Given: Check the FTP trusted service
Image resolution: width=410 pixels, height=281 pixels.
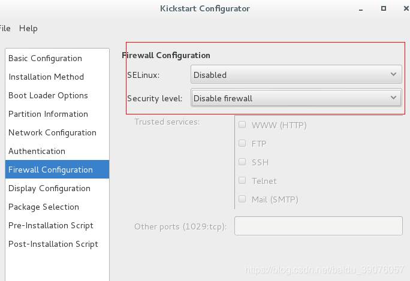Looking at the screenshot, I should pos(242,144).
